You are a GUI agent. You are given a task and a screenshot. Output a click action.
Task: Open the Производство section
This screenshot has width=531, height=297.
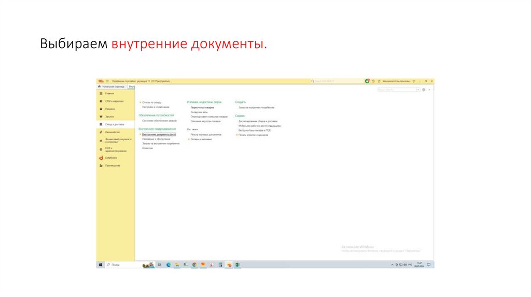click(113, 166)
